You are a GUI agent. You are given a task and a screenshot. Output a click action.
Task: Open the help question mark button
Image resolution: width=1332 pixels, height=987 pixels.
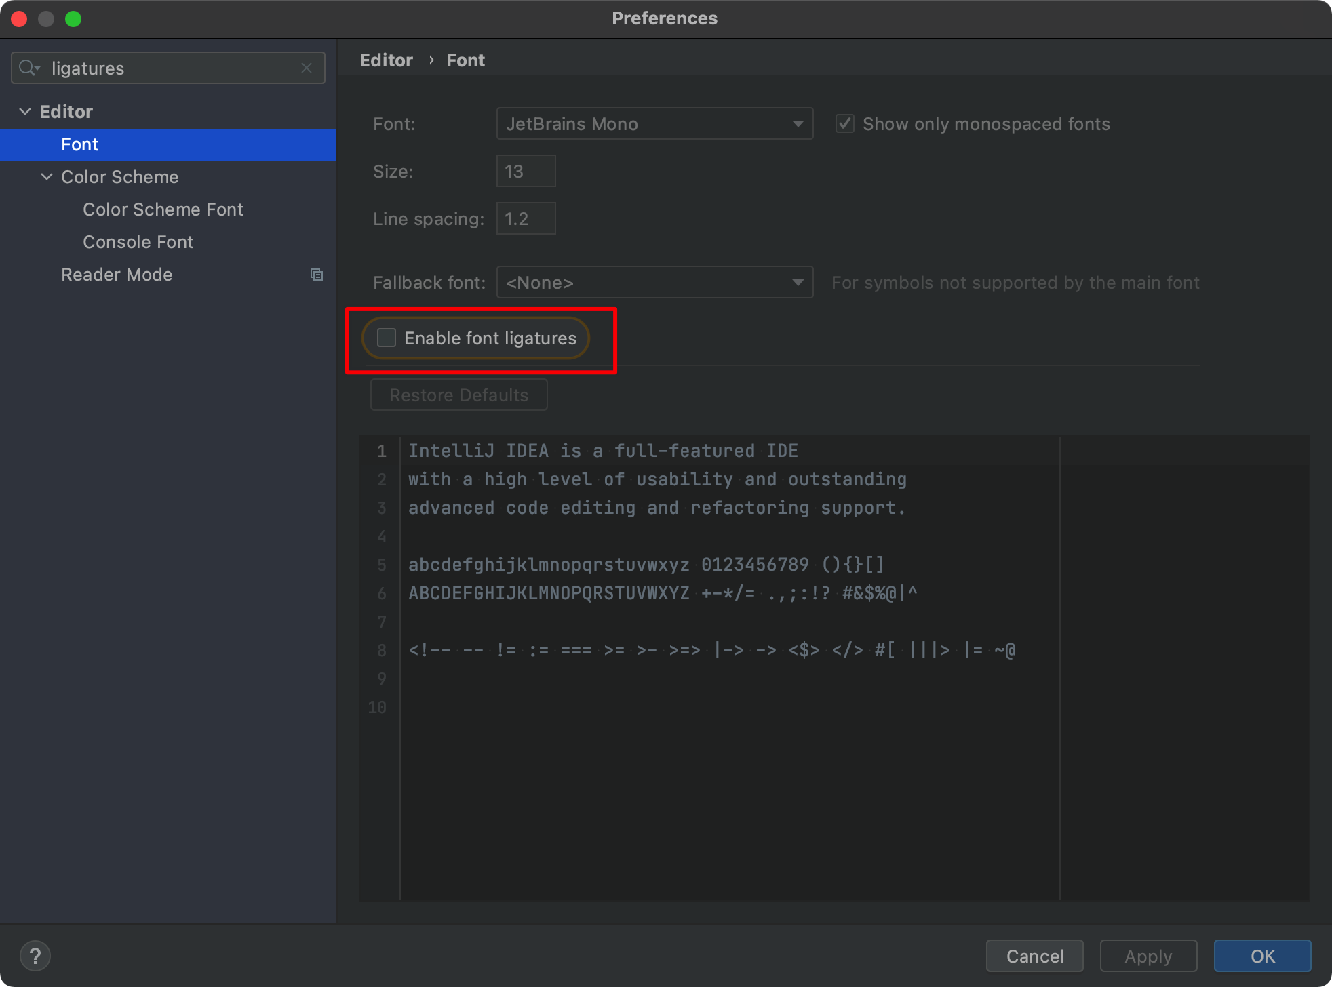coord(35,956)
